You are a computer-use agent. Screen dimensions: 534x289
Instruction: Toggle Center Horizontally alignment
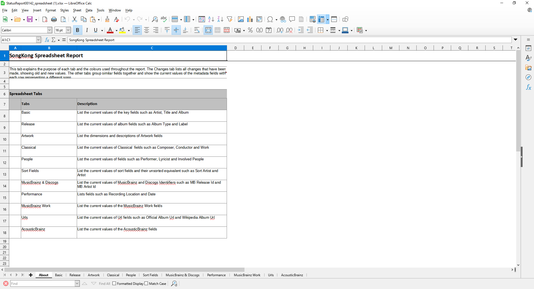147,30
